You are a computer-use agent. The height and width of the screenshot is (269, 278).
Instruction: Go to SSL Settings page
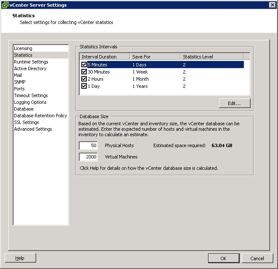41,122
